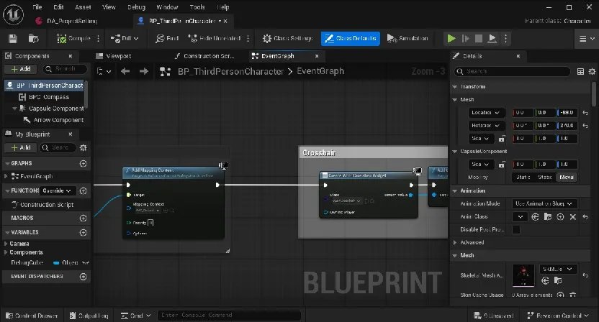
Task: Toggle Mesh scale lock icon
Action: 502,139
